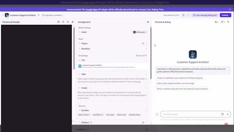Open the Customer Support Architect knowledge item
Viewport: 234px width, 132px height.
click(x=113, y=66)
